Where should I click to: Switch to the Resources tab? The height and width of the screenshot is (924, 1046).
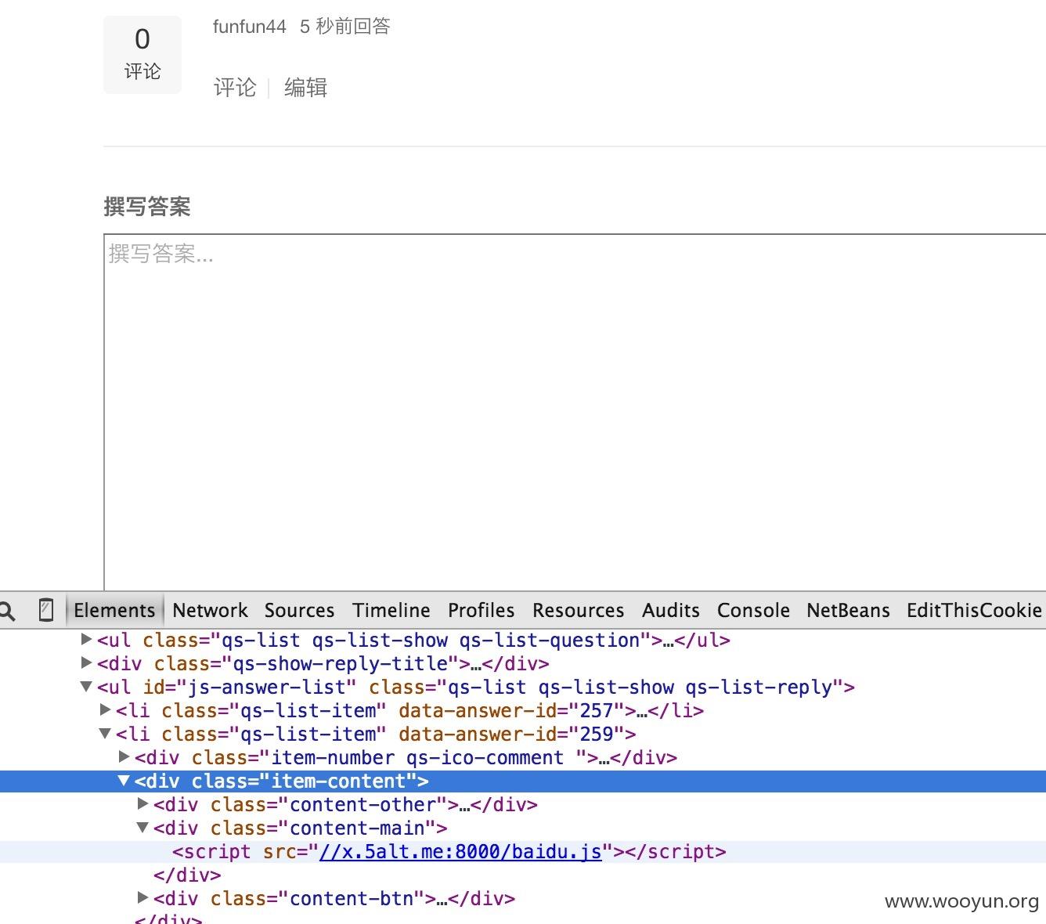[x=579, y=611]
